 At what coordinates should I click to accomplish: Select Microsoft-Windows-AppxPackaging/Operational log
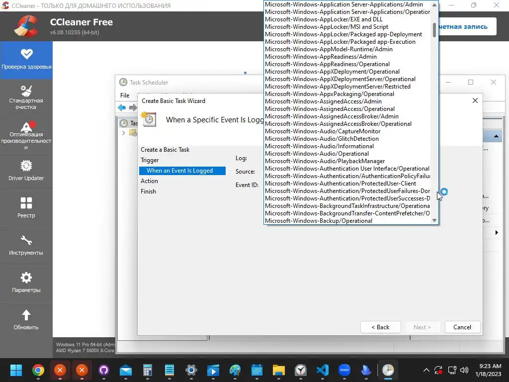[347, 94]
